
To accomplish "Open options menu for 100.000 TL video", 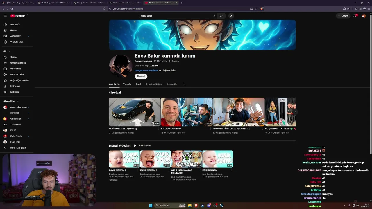I will pyautogui.click(x=263, y=129).
